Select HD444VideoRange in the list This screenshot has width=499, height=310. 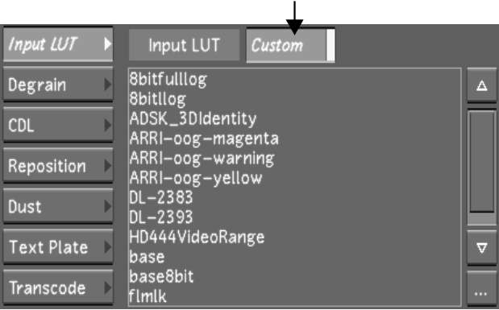tap(295, 238)
